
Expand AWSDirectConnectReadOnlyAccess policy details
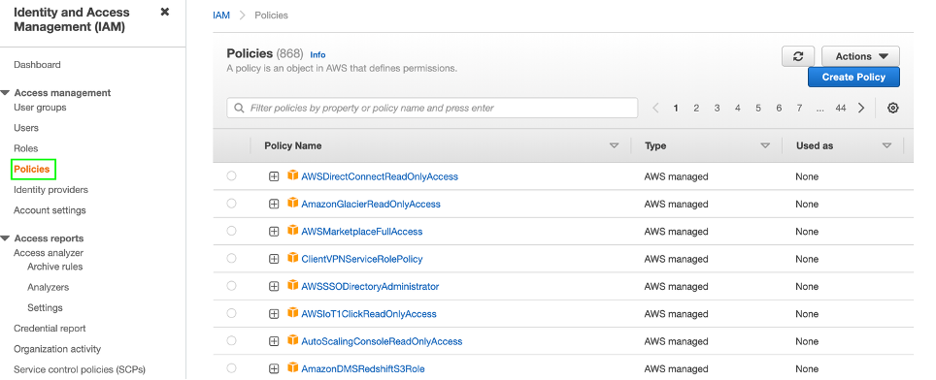(274, 176)
